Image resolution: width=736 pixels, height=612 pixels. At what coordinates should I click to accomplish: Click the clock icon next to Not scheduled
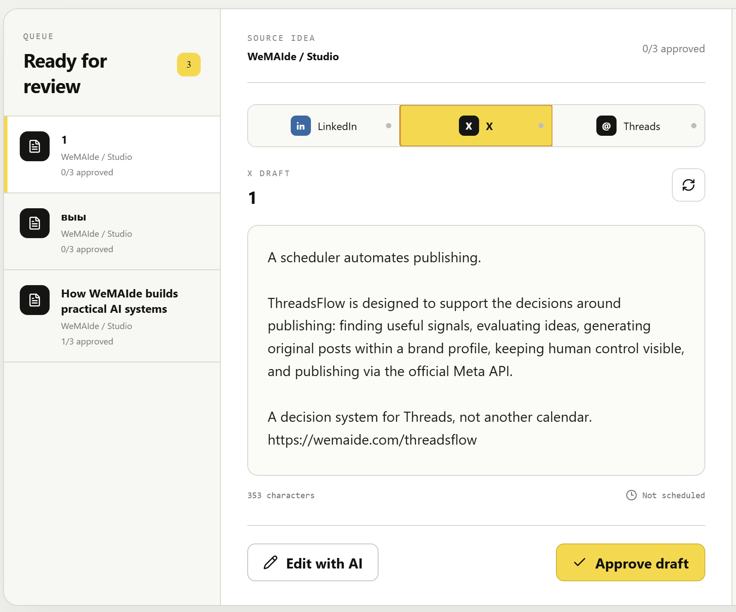point(631,495)
